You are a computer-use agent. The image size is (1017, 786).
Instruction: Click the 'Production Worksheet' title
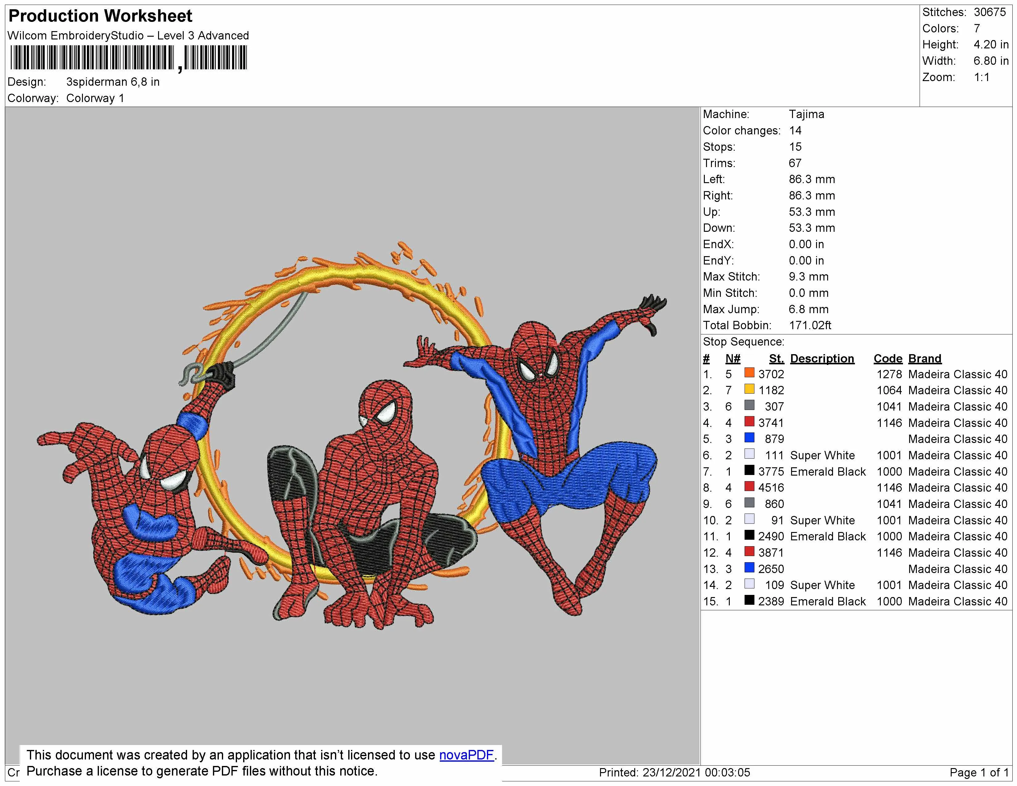(100, 16)
